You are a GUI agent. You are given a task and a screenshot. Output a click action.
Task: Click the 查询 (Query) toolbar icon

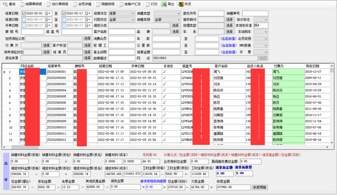(x=9, y=4)
